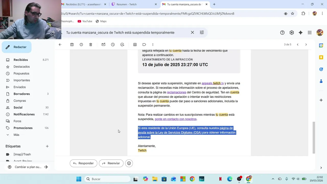Click Cambiar a plan superior upgrade link

28,167
